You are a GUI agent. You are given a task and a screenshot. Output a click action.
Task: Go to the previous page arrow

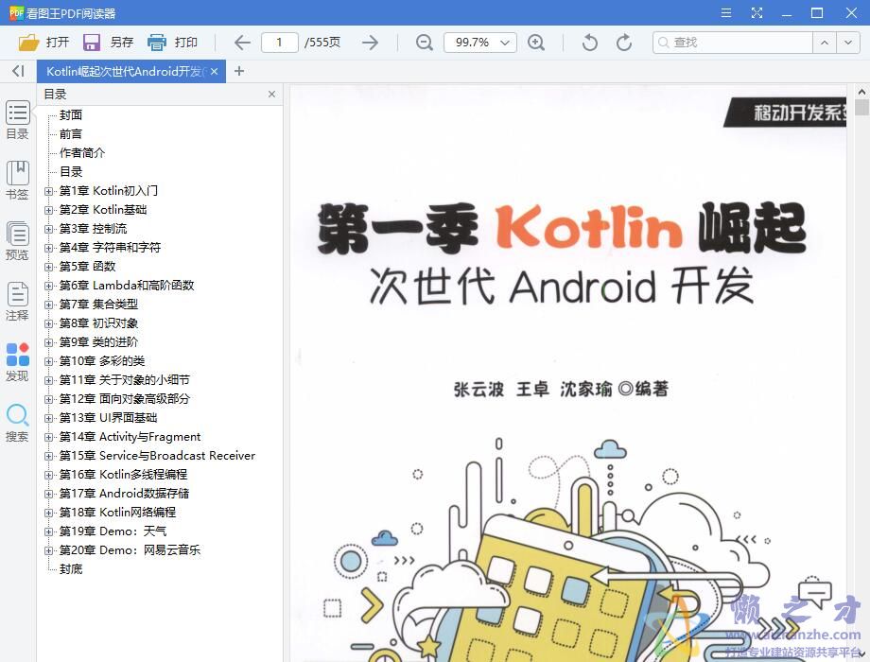pyautogui.click(x=242, y=43)
